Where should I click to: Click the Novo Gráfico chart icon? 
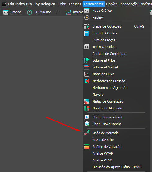coord(87,11)
